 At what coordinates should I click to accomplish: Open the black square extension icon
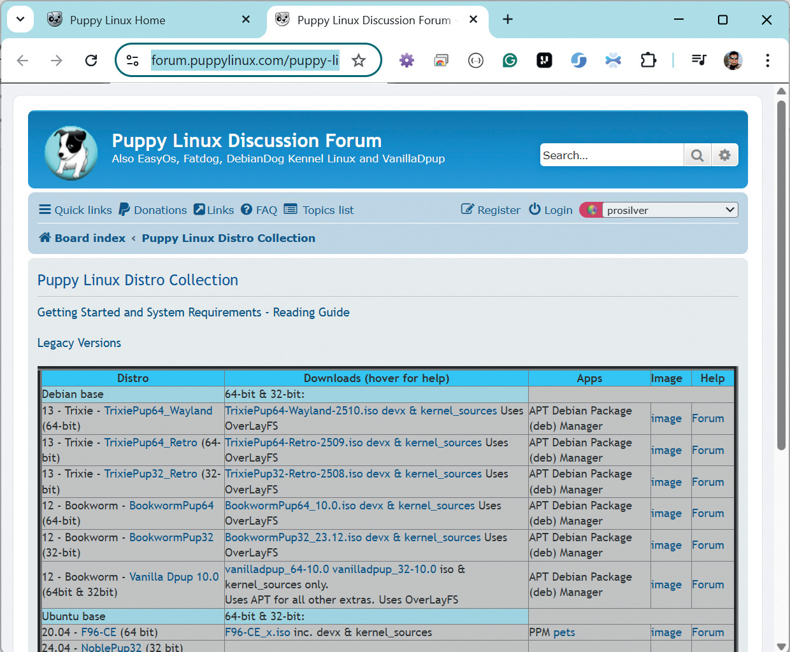pyautogui.click(x=544, y=60)
